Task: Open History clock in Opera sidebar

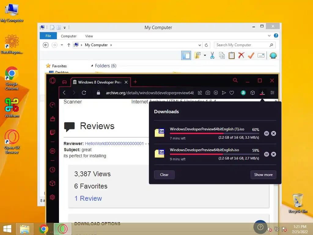Action: pyautogui.click(x=53, y=170)
